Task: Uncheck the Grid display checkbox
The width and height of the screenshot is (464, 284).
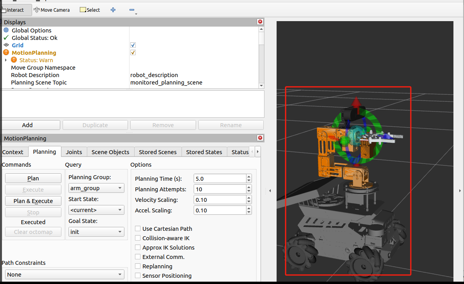Action: (133, 45)
